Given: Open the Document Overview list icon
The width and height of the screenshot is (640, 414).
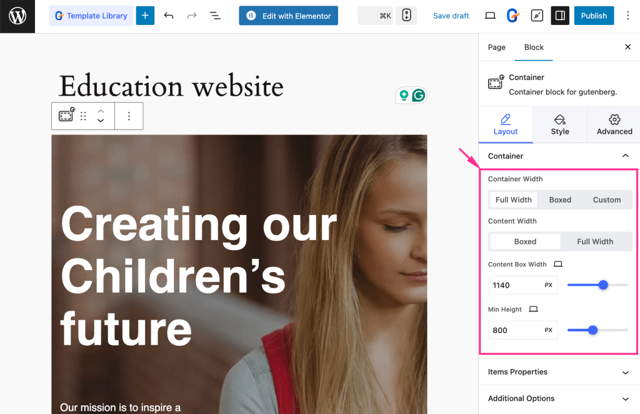Looking at the screenshot, I should pyautogui.click(x=215, y=15).
